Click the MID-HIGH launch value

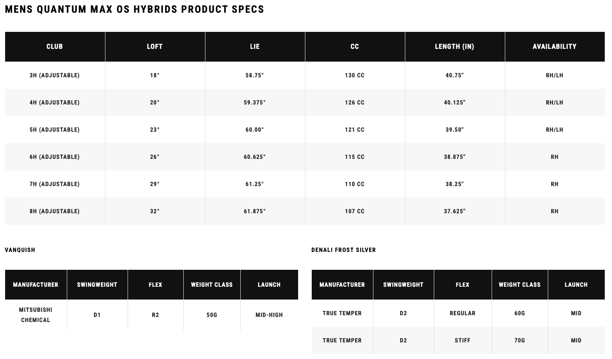[269, 315]
